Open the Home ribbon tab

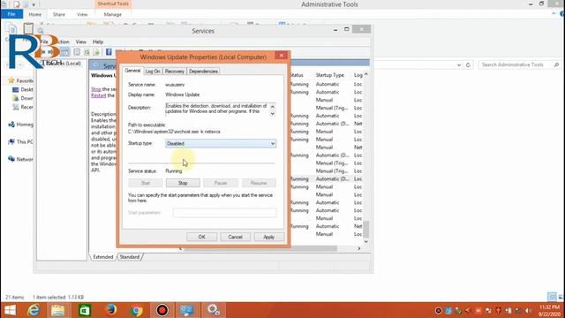[x=35, y=14]
